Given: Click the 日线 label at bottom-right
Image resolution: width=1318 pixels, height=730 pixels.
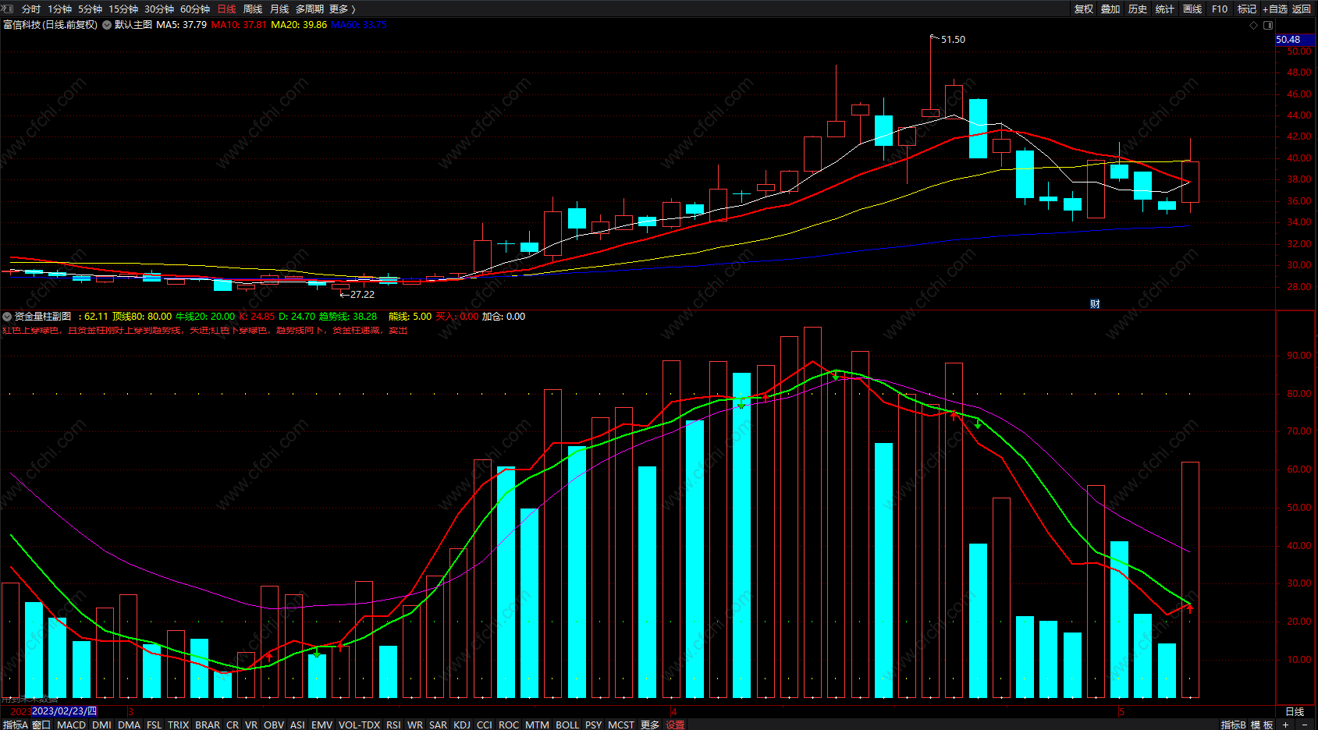Looking at the screenshot, I should 1295,711.
